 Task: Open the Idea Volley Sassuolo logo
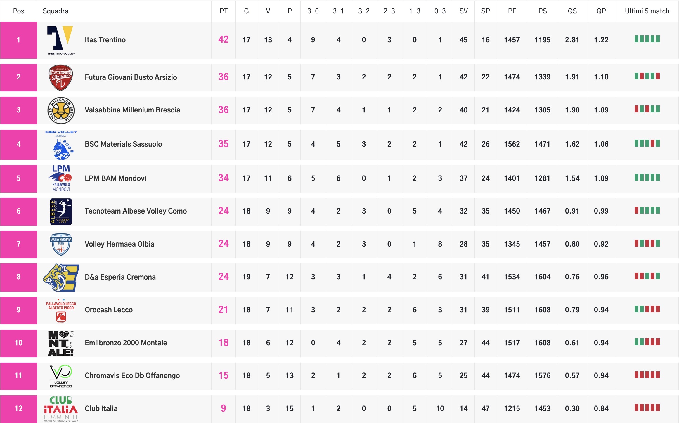(61, 145)
